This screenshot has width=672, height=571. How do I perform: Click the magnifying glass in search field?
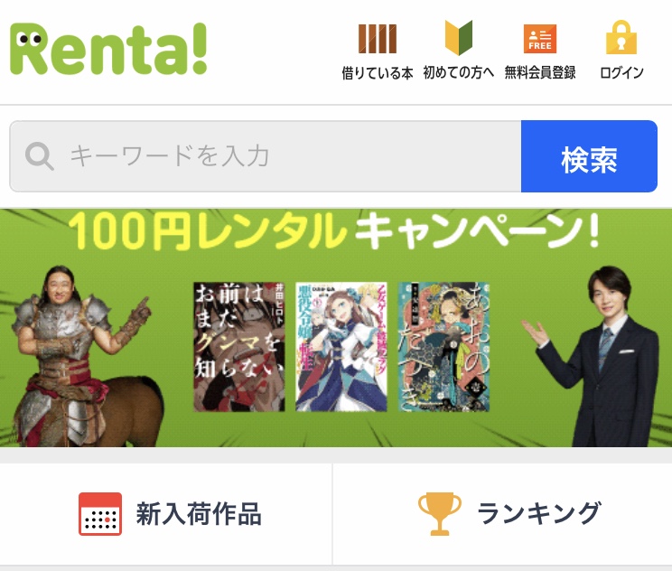click(40, 156)
